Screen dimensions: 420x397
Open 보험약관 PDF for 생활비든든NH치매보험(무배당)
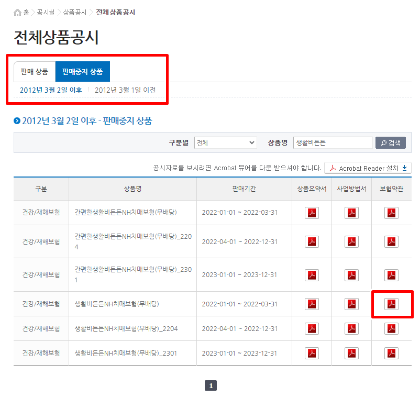pos(391,304)
